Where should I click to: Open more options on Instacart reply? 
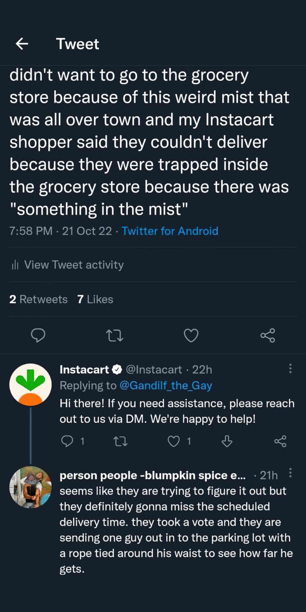tap(290, 368)
